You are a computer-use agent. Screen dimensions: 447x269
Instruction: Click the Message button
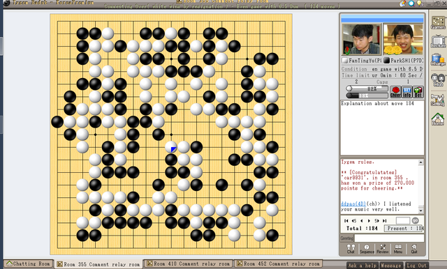pos(391,266)
